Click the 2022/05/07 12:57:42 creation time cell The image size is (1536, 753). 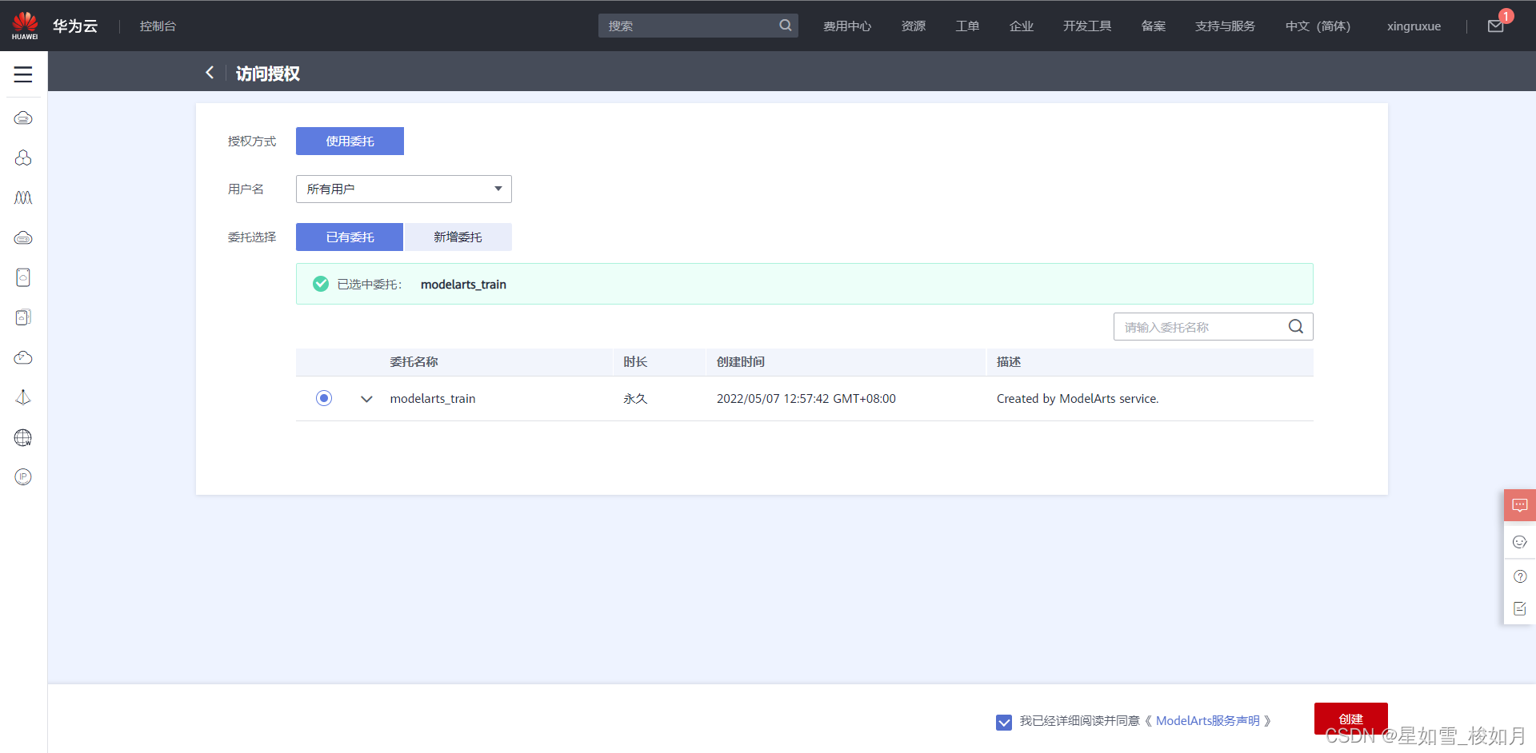coord(806,399)
